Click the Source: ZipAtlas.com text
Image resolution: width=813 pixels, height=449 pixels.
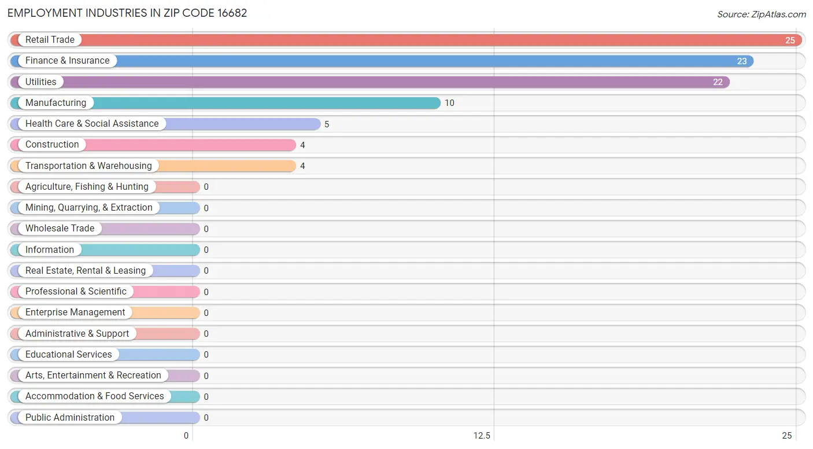762,14
